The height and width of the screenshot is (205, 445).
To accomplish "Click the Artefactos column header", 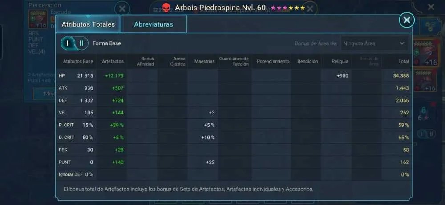I will coord(113,61).
